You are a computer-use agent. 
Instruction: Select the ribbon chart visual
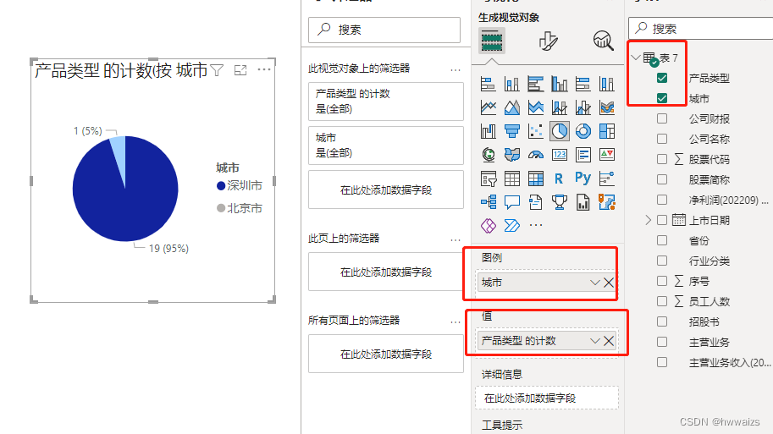[x=606, y=107]
